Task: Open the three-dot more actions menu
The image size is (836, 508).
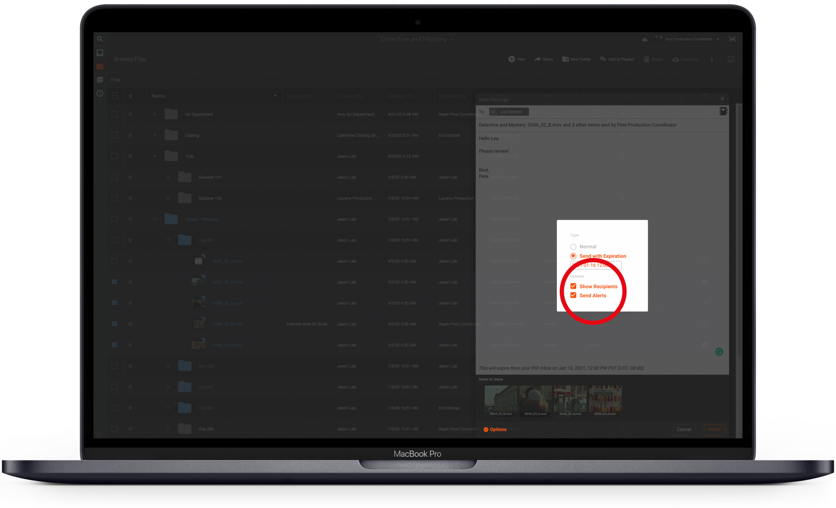Action: coord(712,59)
